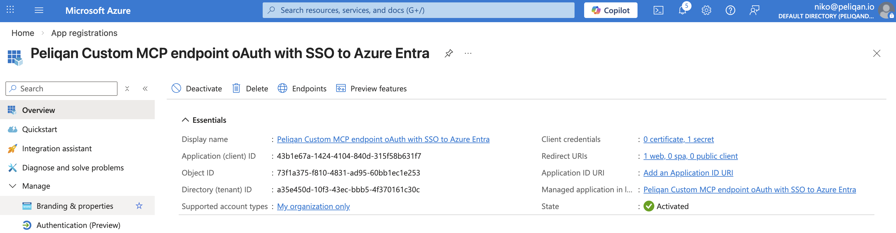896x233 pixels.
Task: Pin this app registration blade
Action: pyautogui.click(x=449, y=54)
